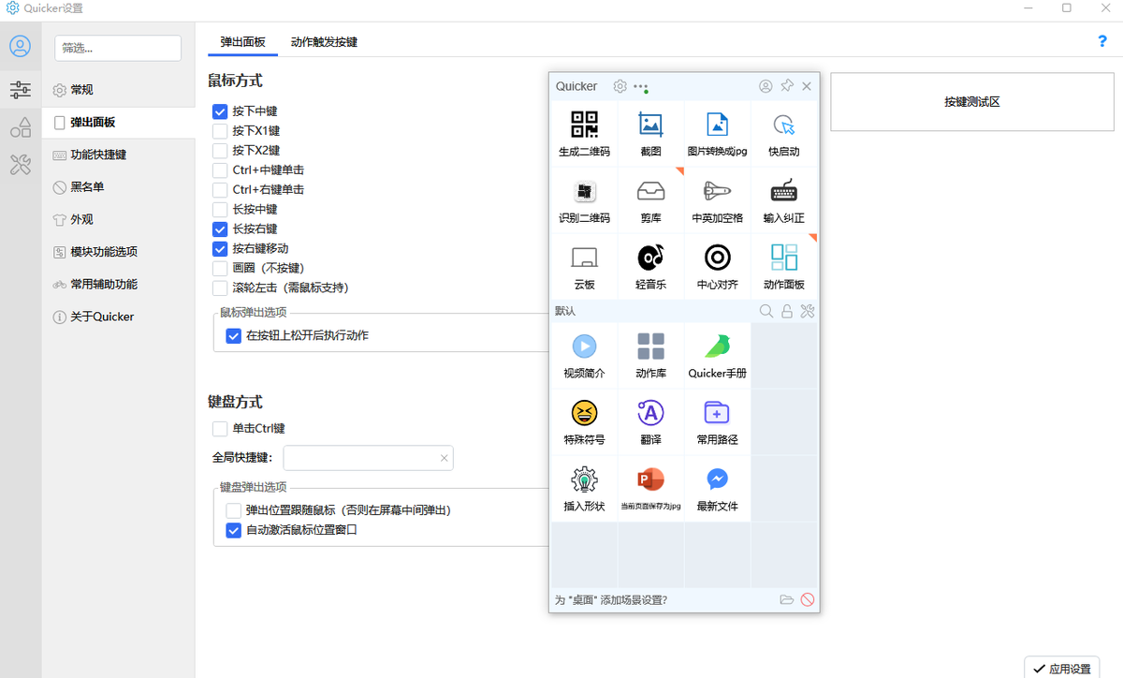The width and height of the screenshot is (1123, 678).
Task: Uncheck 按下中键 mouse trigger option
Action: click(219, 111)
